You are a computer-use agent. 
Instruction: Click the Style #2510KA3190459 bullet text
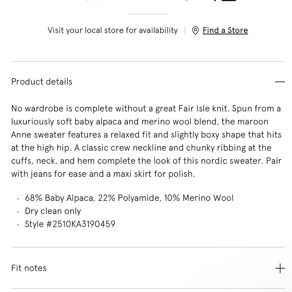click(69, 224)
